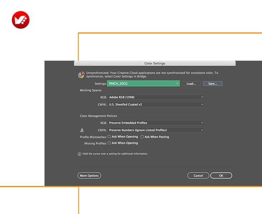Click the red circular logo icon
Viewport: 262px width, 214px height.
click(21, 20)
